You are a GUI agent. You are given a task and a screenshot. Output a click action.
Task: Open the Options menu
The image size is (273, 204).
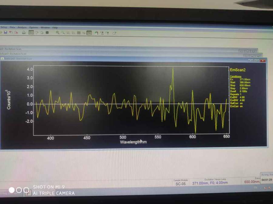[33, 28]
